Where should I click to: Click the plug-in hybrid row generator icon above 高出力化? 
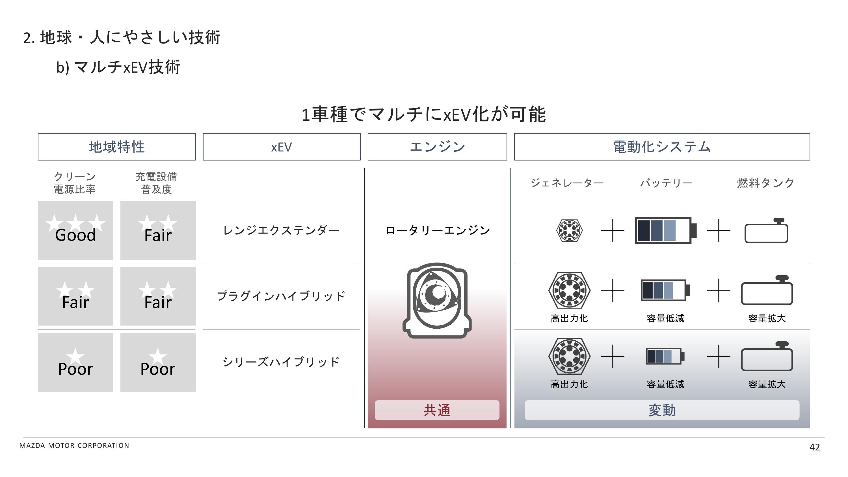click(569, 290)
